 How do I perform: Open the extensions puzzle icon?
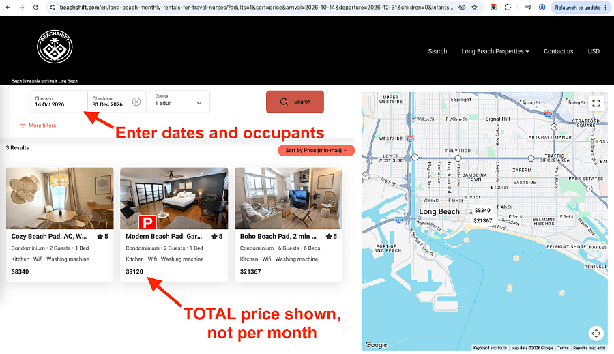(508, 7)
